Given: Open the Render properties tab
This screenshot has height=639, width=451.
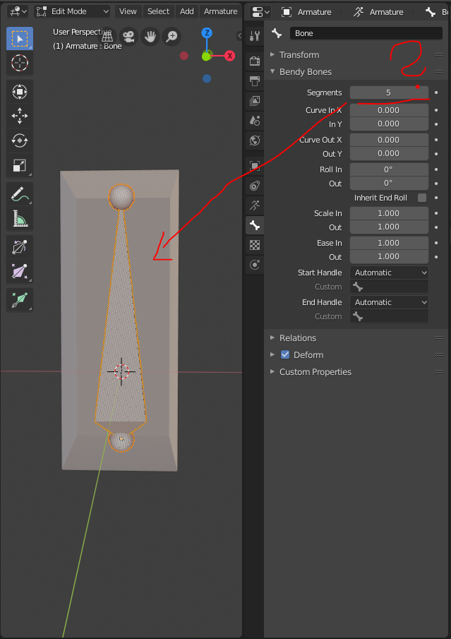Looking at the screenshot, I should [x=255, y=61].
